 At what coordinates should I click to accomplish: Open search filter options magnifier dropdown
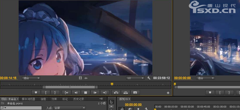tap(3, 108)
